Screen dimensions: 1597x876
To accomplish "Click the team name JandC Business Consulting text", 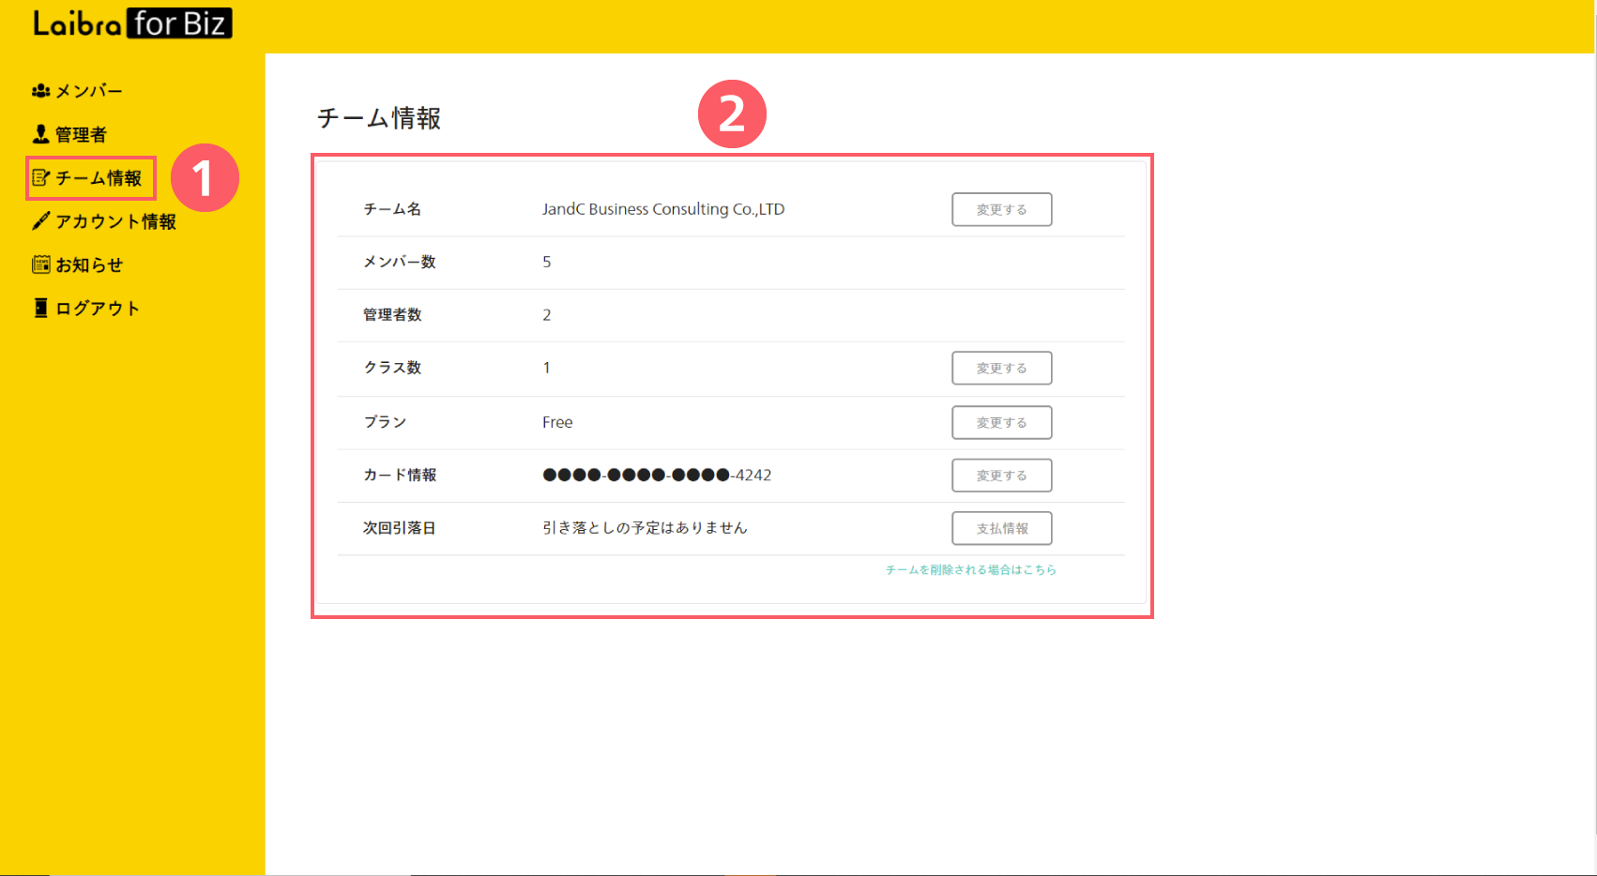I will (x=662, y=209).
